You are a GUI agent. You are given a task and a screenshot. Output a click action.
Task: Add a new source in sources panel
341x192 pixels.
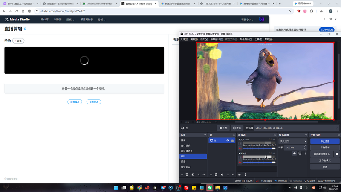pos(211,175)
